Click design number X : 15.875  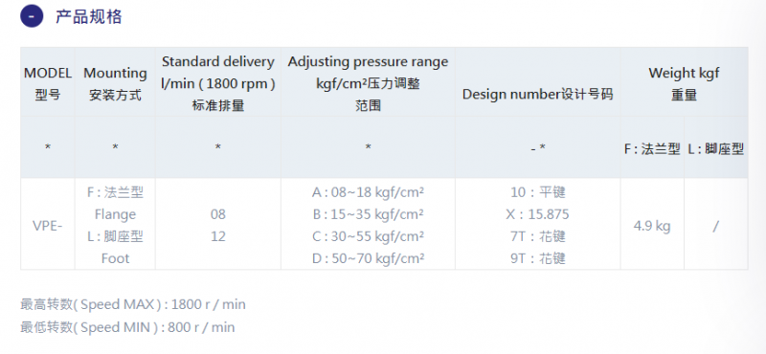pos(537,215)
